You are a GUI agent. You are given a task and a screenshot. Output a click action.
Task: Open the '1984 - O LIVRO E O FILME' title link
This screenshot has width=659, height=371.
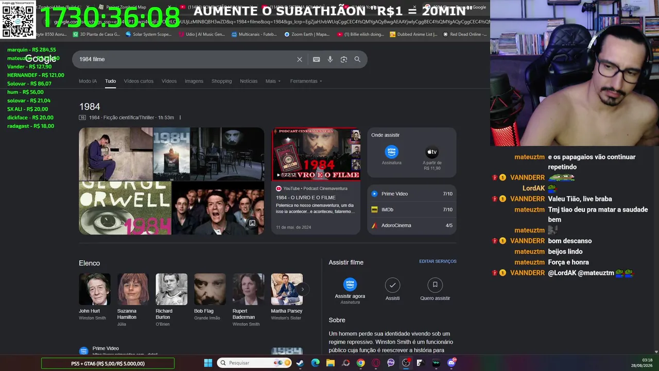tap(305, 197)
